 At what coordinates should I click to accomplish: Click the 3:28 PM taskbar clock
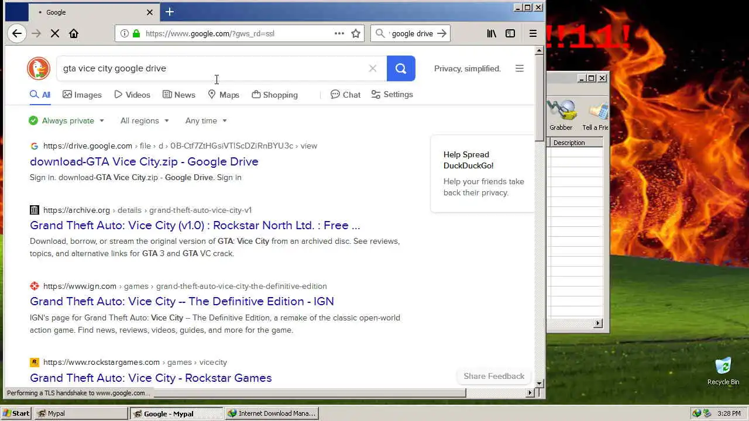729,413
